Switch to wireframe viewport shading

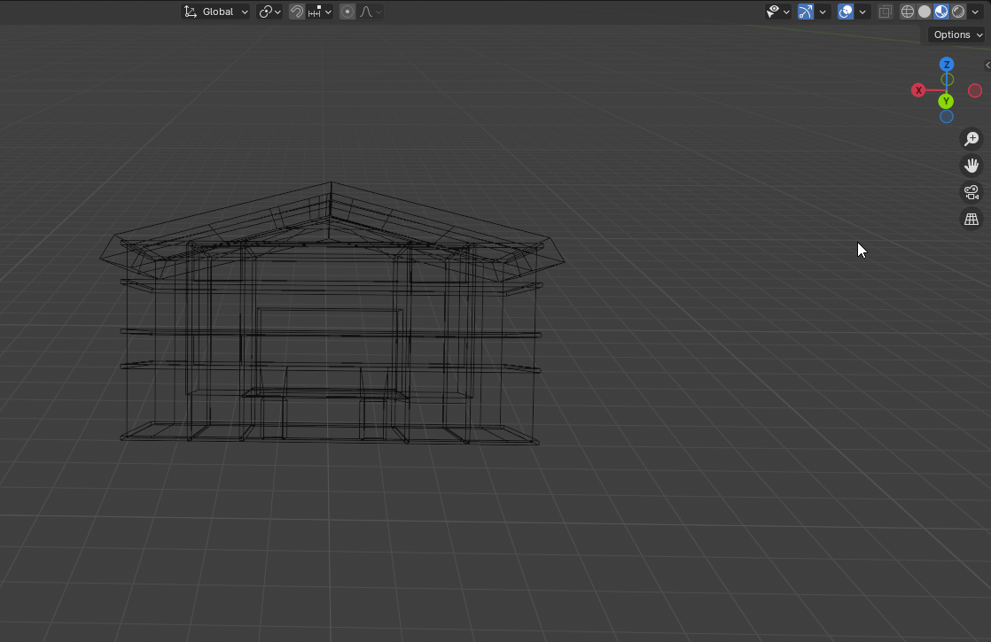[x=908, y=12]
